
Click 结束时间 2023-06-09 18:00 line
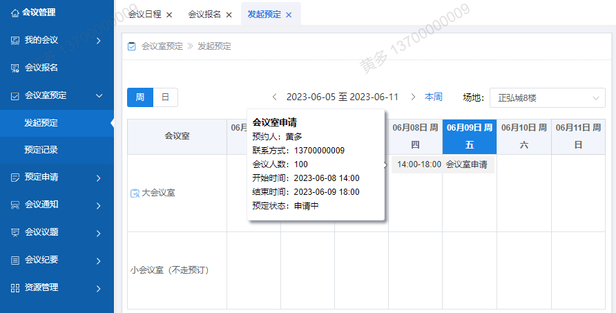point(306,192)
